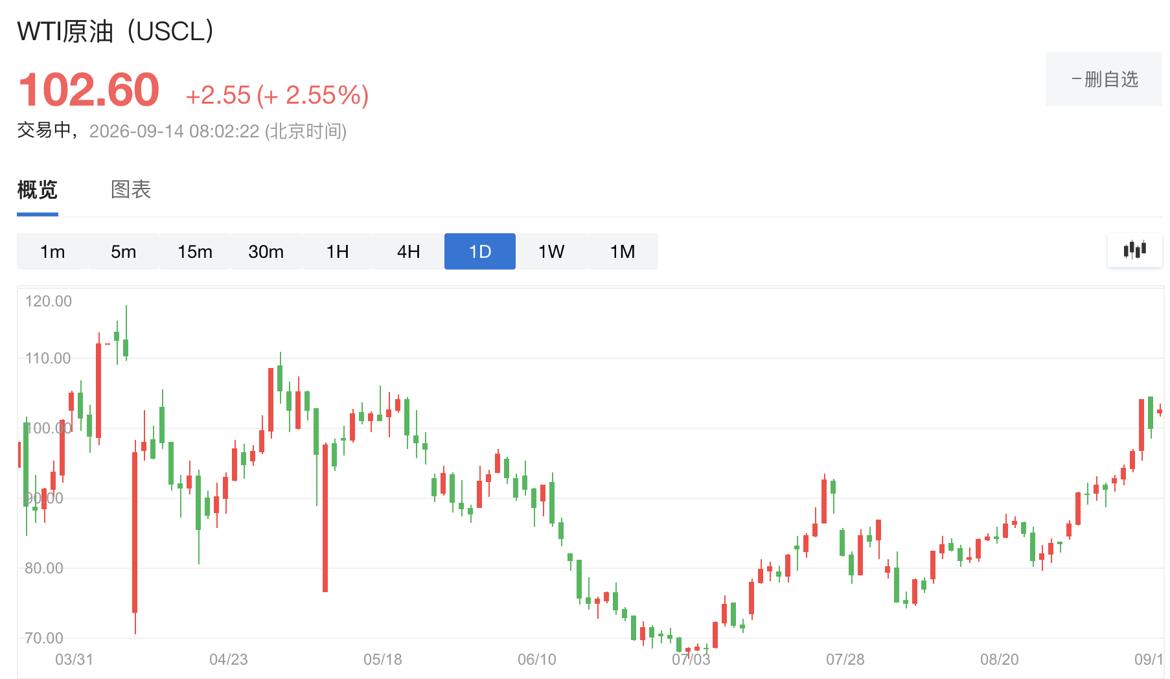
Task: Switch chart to 1M monthly
Action: pos(623,251)
